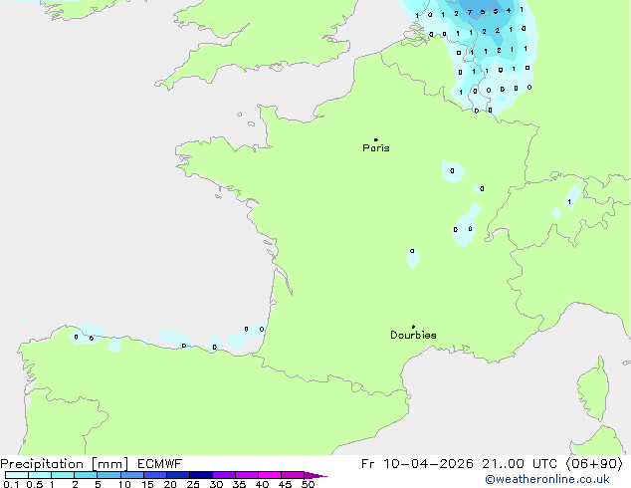This screenshot has width=631, height=488.
Task: Click the 50 legend scale label
Action: tap(309, 484)
